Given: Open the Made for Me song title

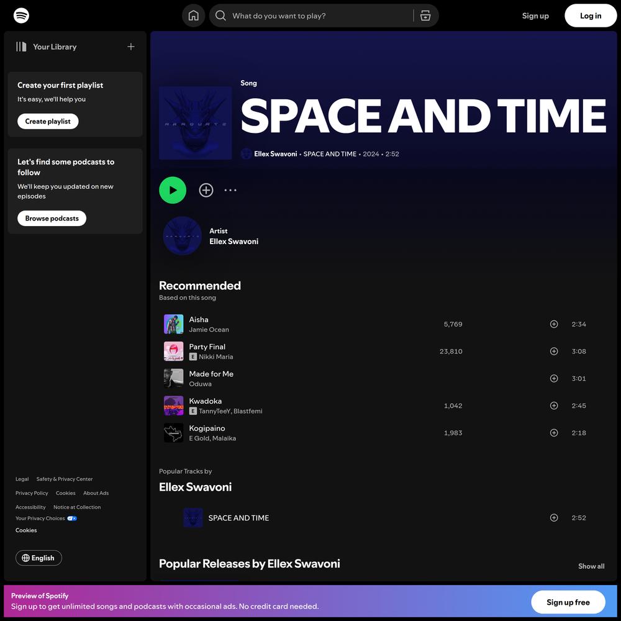Looking at the screenshot, I should pos(211,373).
